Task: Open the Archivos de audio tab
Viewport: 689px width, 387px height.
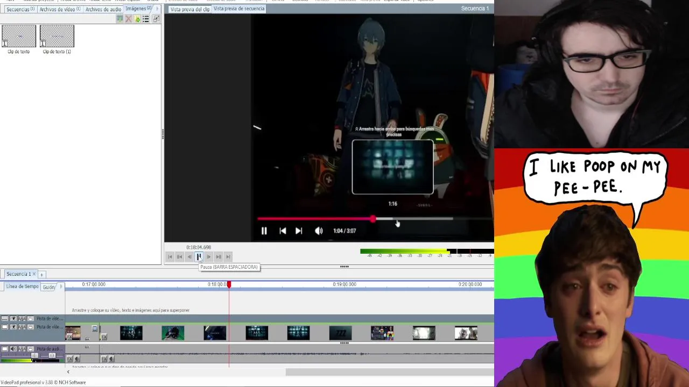Action: point(103,9)
